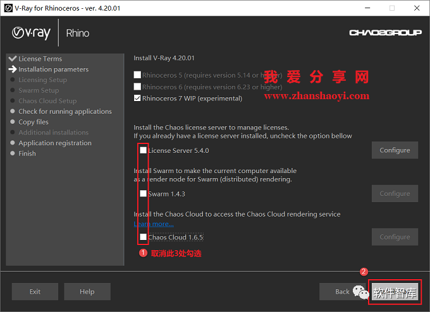Select Finish step in sidebar
This screenshot has height=312, width=430.
pos(27,153)
